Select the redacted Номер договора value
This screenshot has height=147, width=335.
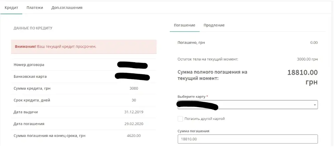pyautogui.click(x=133, y=65)
